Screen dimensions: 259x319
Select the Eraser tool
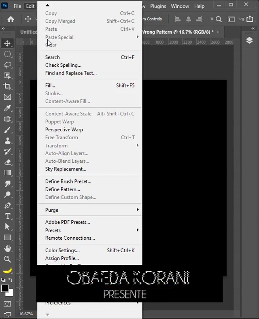[8, 162]
